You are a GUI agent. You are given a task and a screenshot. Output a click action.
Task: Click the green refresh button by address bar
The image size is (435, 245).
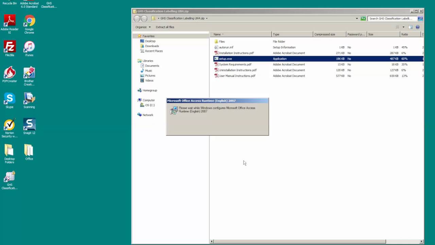point(363,18)
